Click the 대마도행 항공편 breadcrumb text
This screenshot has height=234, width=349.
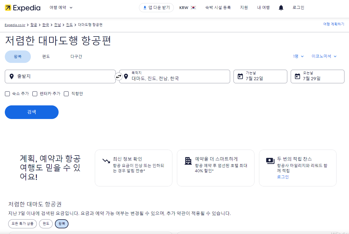tap(90, 25)
